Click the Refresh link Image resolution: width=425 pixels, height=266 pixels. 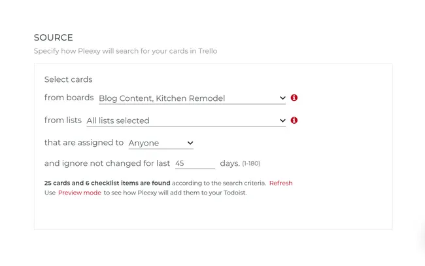tap(280, 183)
